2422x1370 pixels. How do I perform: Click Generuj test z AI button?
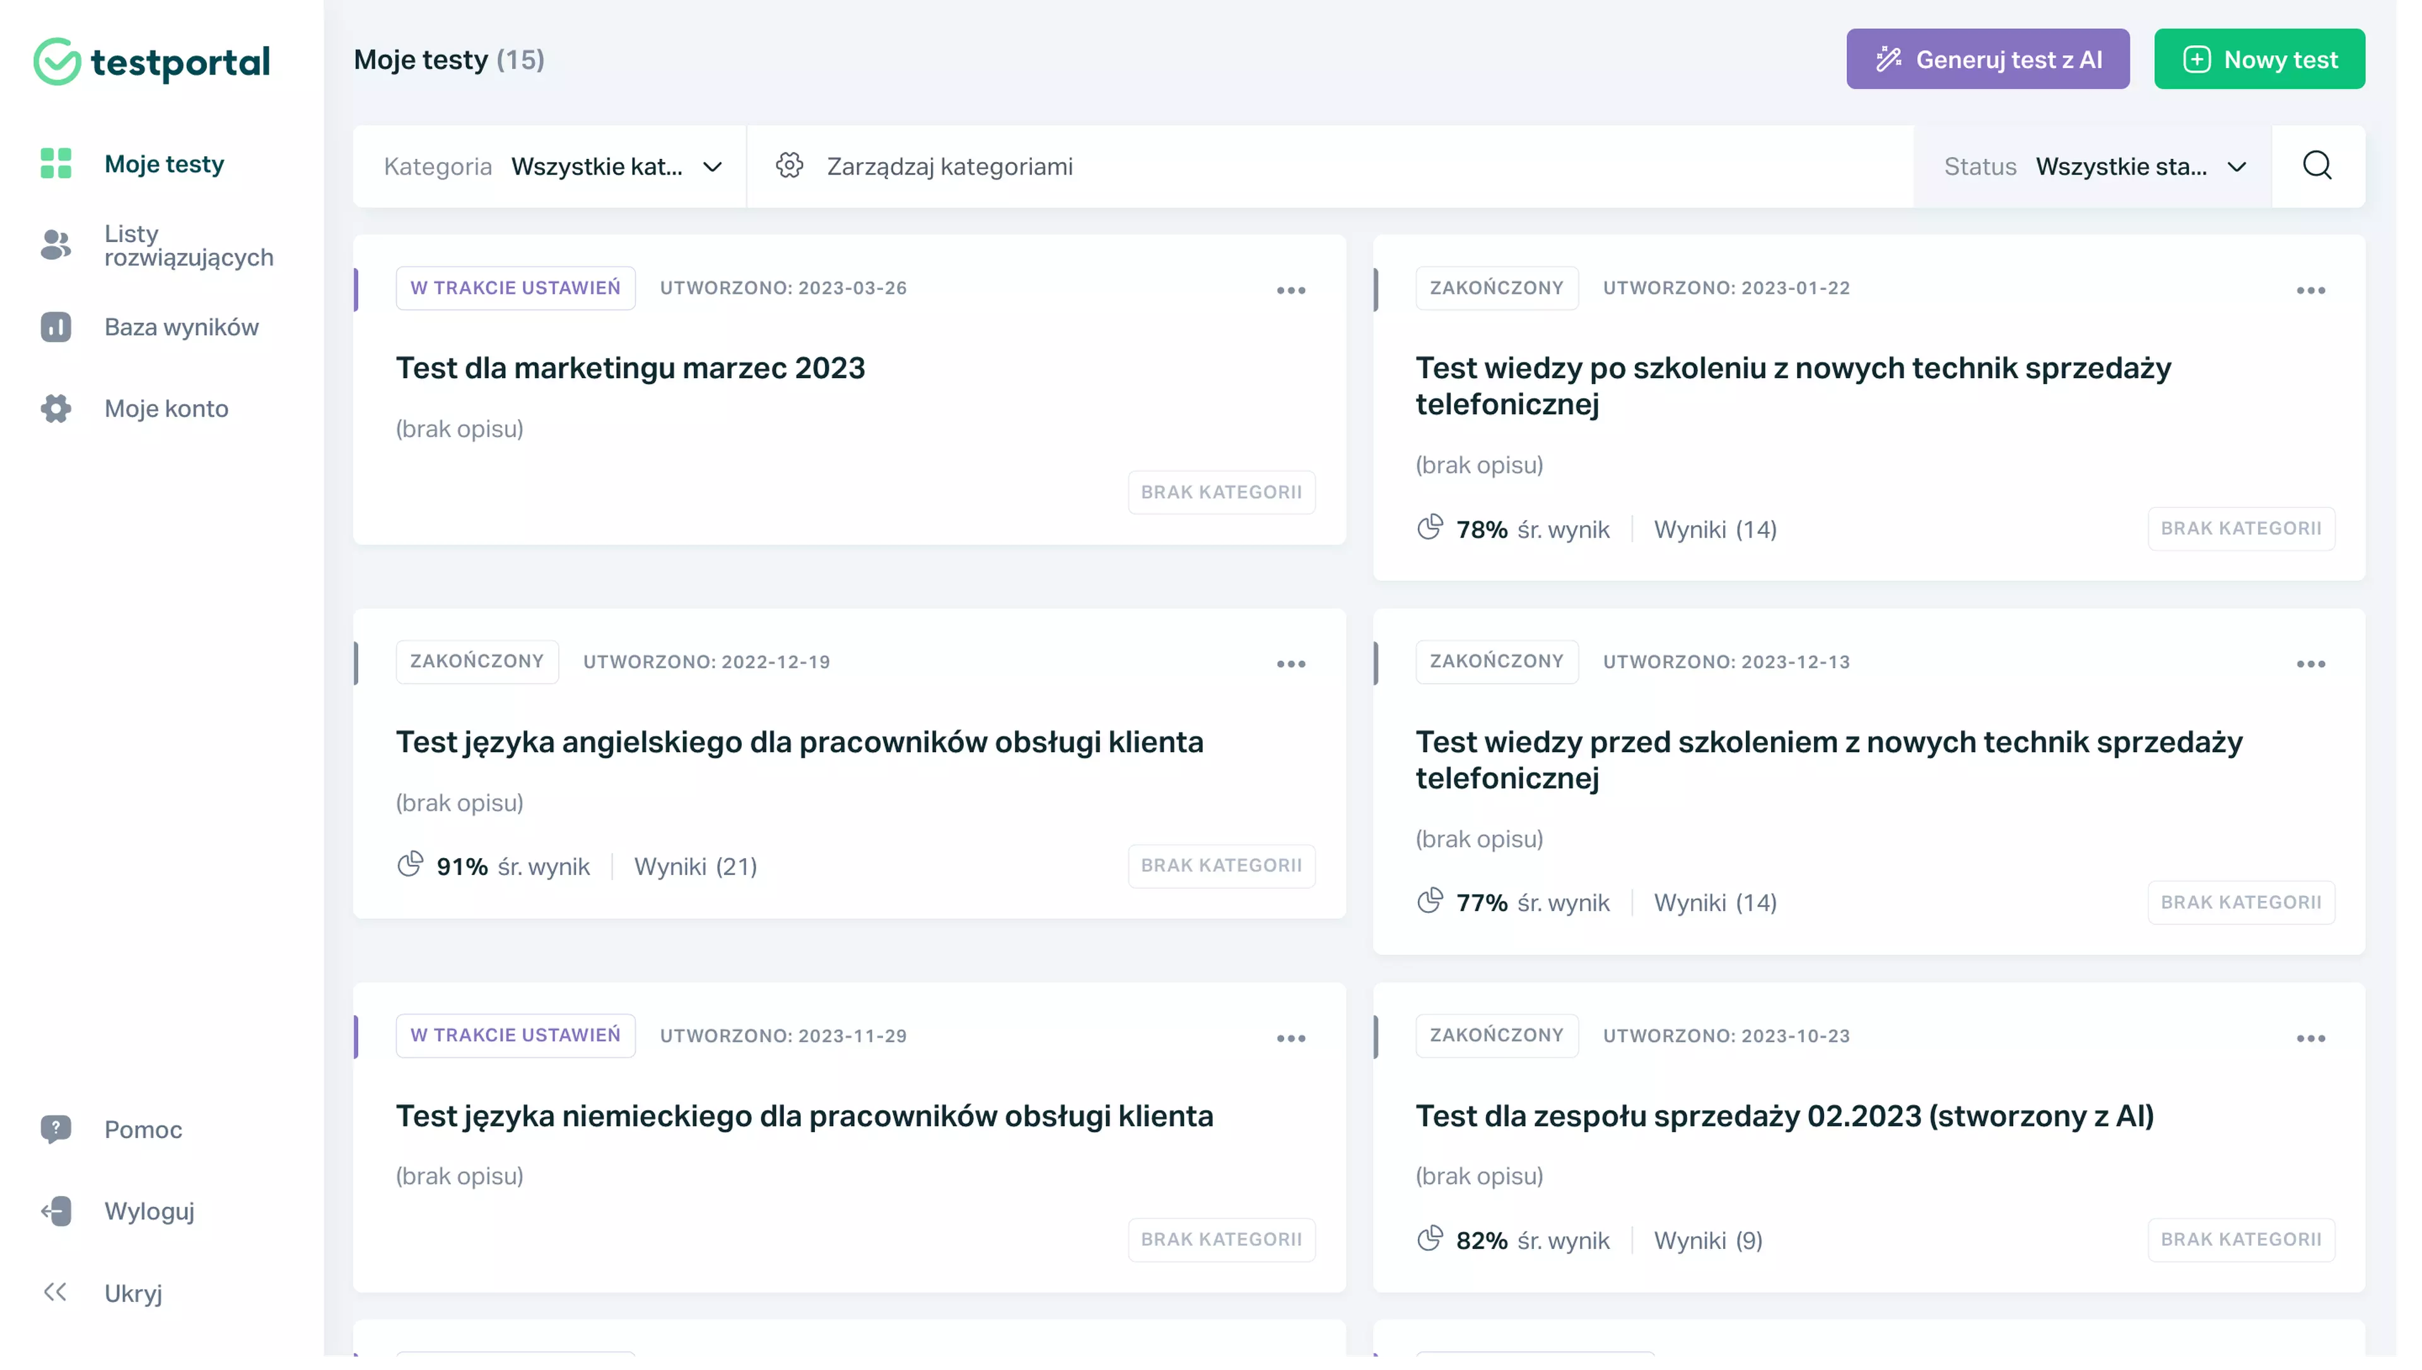[1989, 59]
